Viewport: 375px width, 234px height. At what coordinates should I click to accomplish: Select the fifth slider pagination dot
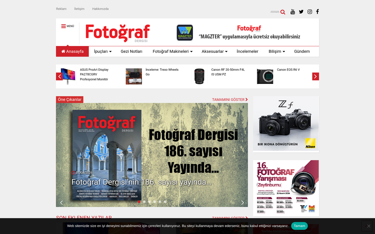tap(160, 202)
